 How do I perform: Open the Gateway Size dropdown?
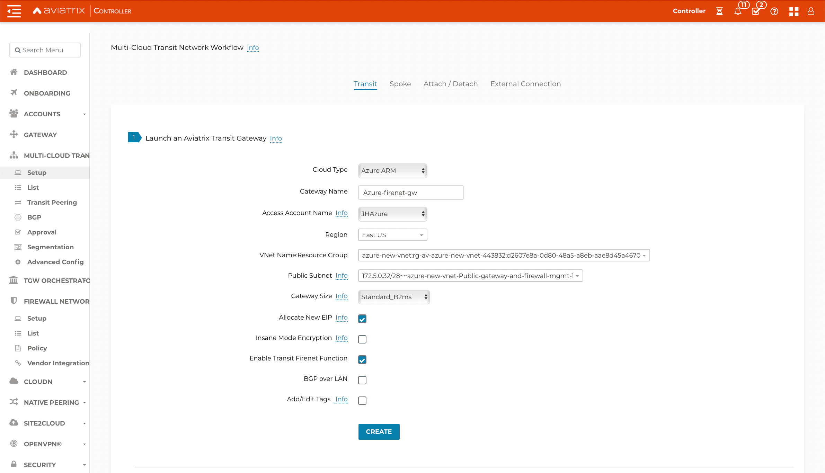(394, 297)
